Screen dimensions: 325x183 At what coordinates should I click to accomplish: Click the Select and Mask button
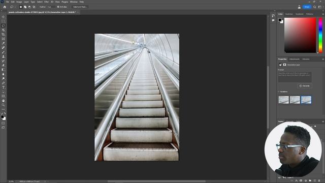tap(80, 7)
